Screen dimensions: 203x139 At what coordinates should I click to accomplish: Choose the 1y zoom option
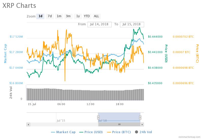pyautogui.click(x=78, y=16)
